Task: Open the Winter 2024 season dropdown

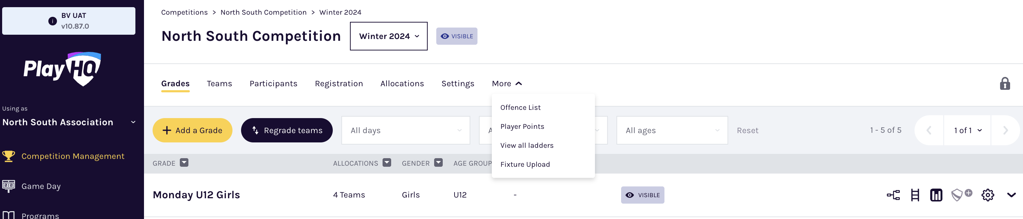Action: tap(388, 36)
